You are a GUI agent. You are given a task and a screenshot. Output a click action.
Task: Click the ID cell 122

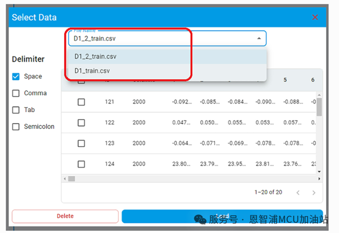pos(109,123)
